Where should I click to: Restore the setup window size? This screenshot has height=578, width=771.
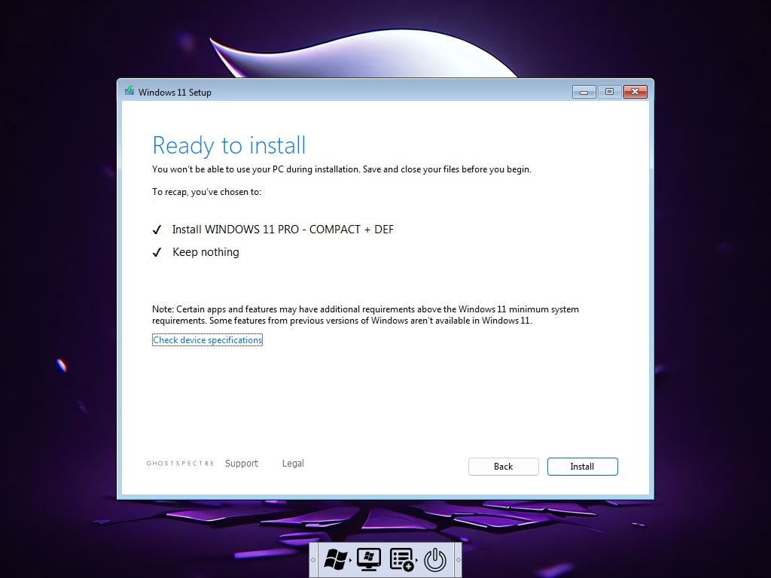point(608,91)
